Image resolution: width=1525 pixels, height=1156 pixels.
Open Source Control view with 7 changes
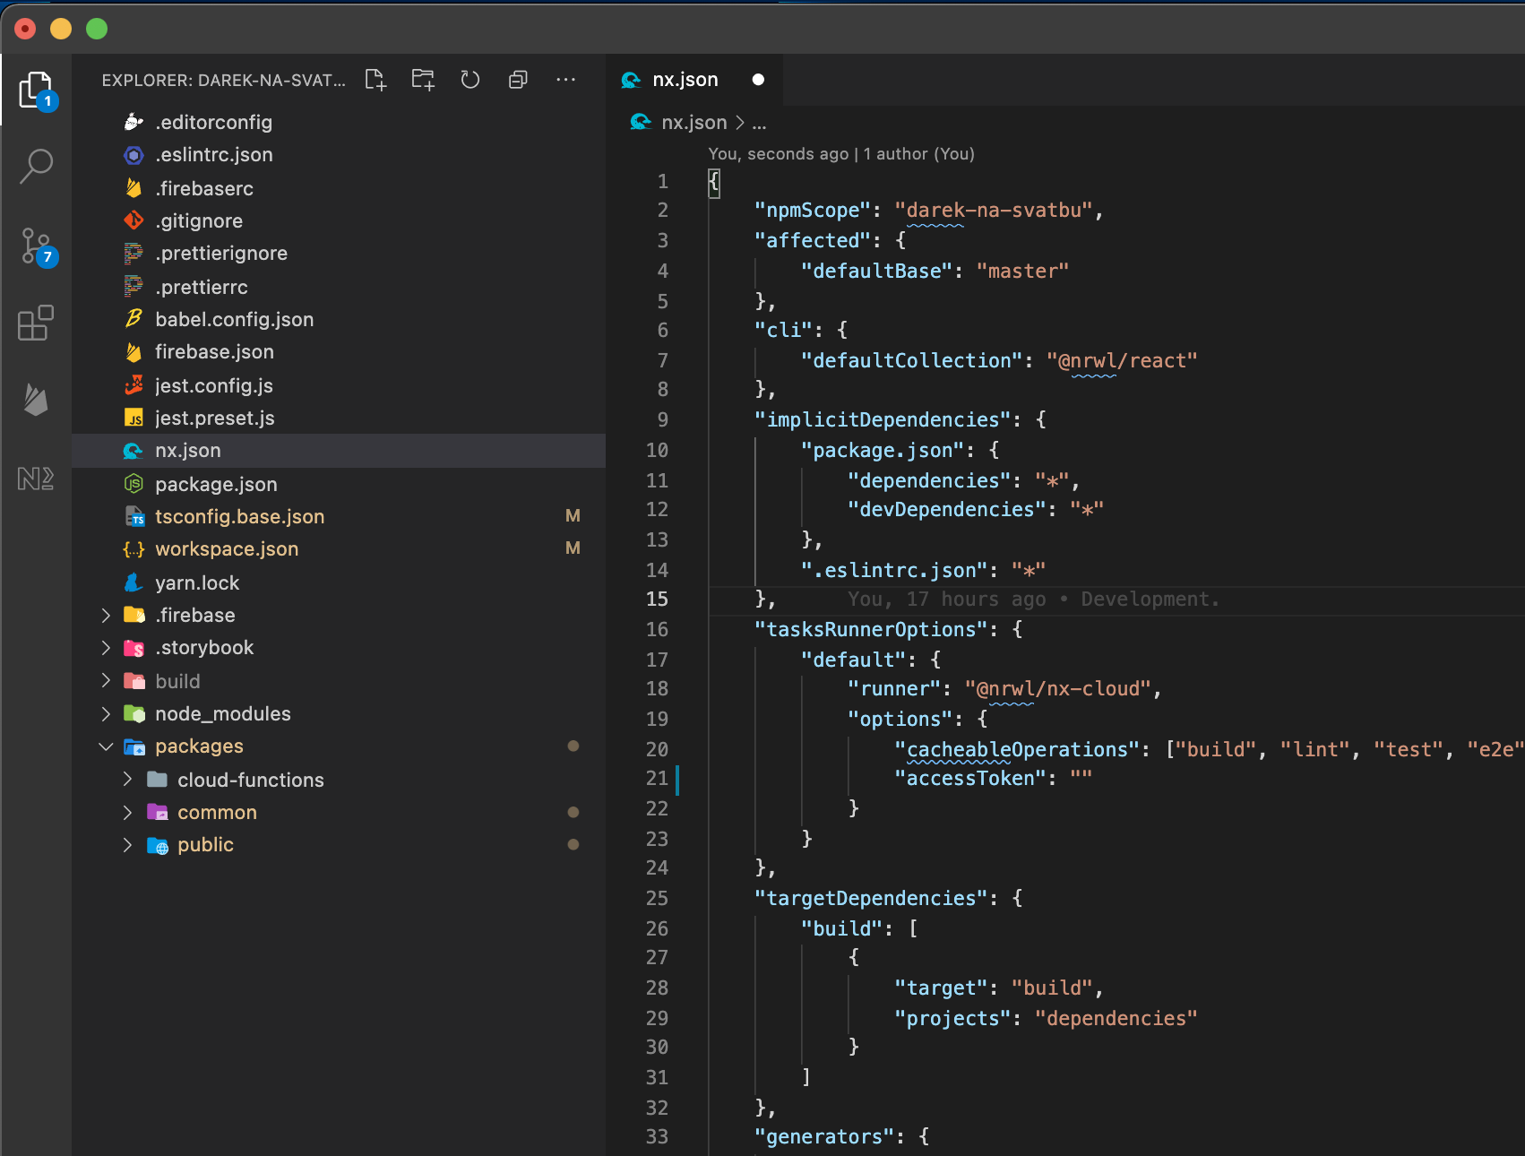[36, 246]
